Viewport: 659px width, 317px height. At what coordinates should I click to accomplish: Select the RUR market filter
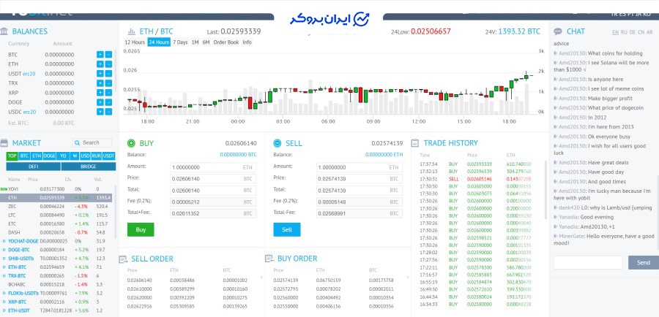coord(97,156)
